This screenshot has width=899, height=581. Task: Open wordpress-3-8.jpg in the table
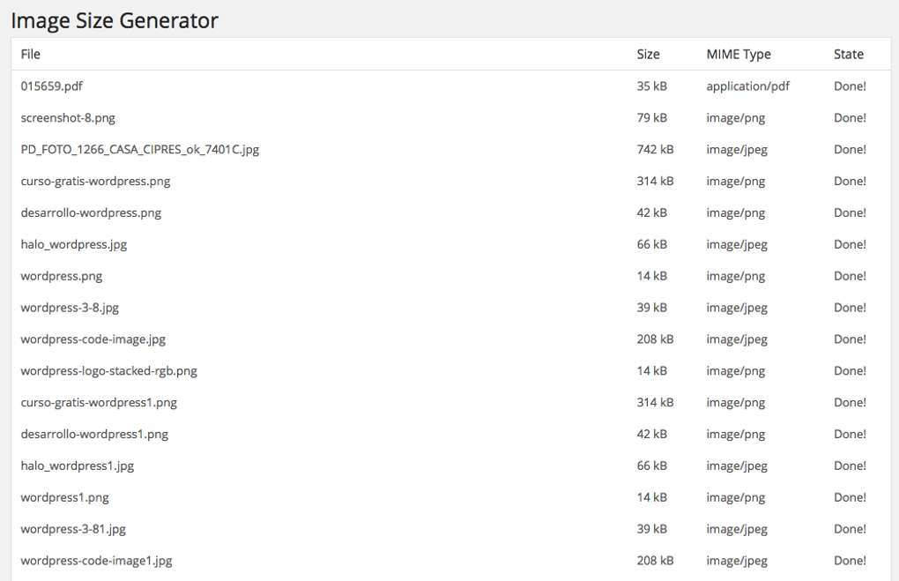pos(70,308)
